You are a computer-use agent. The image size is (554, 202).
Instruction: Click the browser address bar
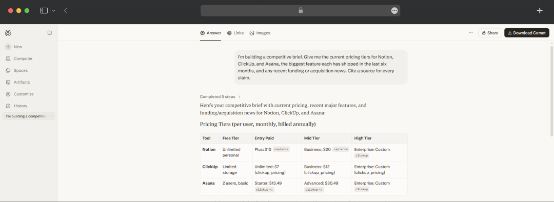[x=300, y=11]
